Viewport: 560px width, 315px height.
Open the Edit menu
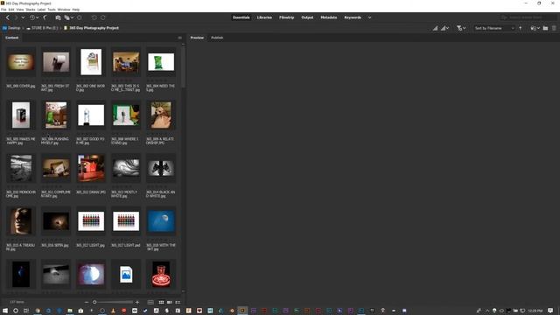(x=11, y=10)
